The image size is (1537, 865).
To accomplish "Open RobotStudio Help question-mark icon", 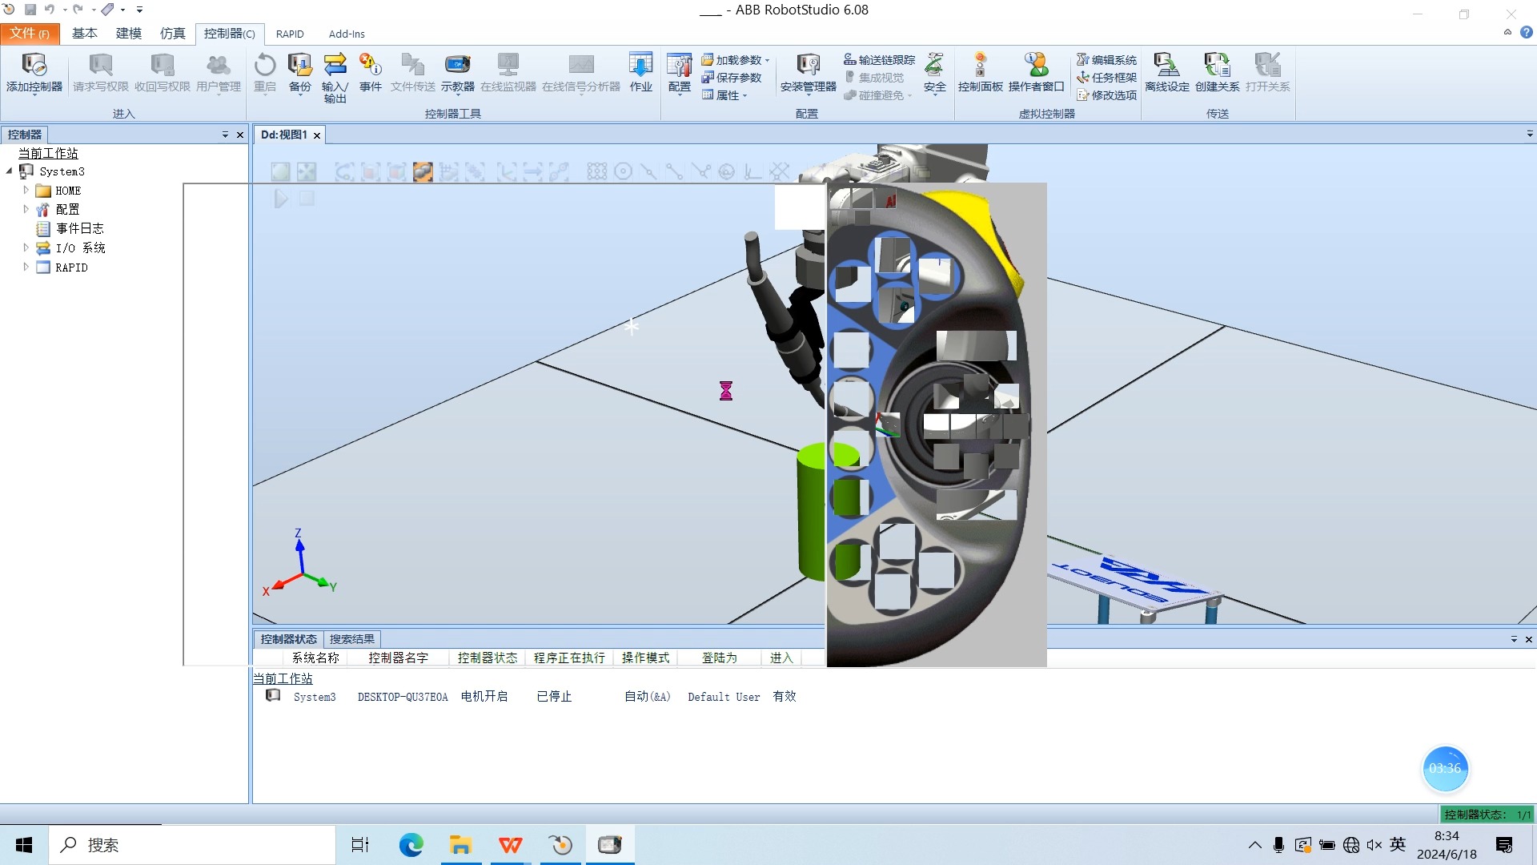I will [x=1527, y=33].
